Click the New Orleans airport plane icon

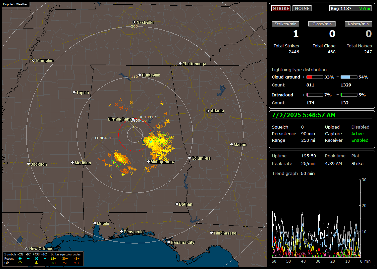pyautogui.click(x=27, y=248)
